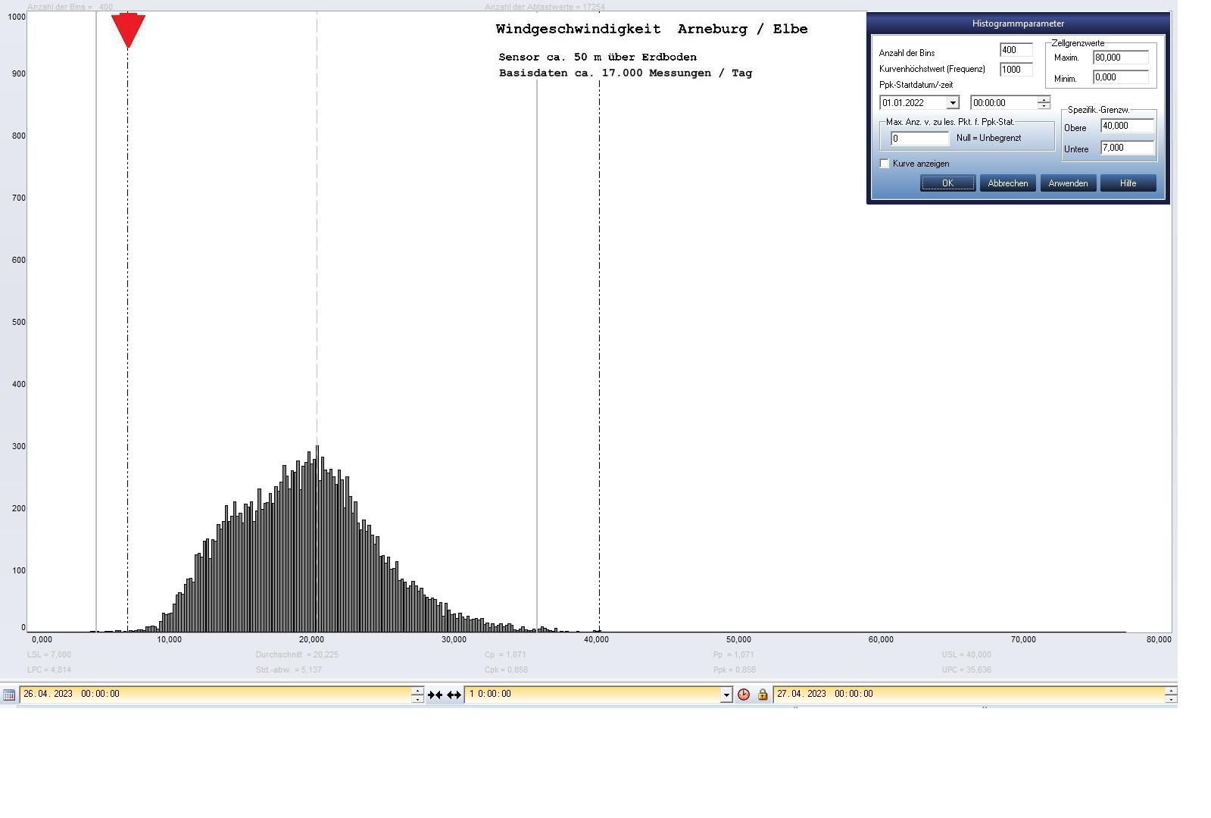Open Hilfe from the dialog
This screenshot has height=818, width=1211.
pos(1128,183)
